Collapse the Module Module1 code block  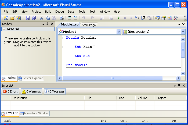(64, 38)
